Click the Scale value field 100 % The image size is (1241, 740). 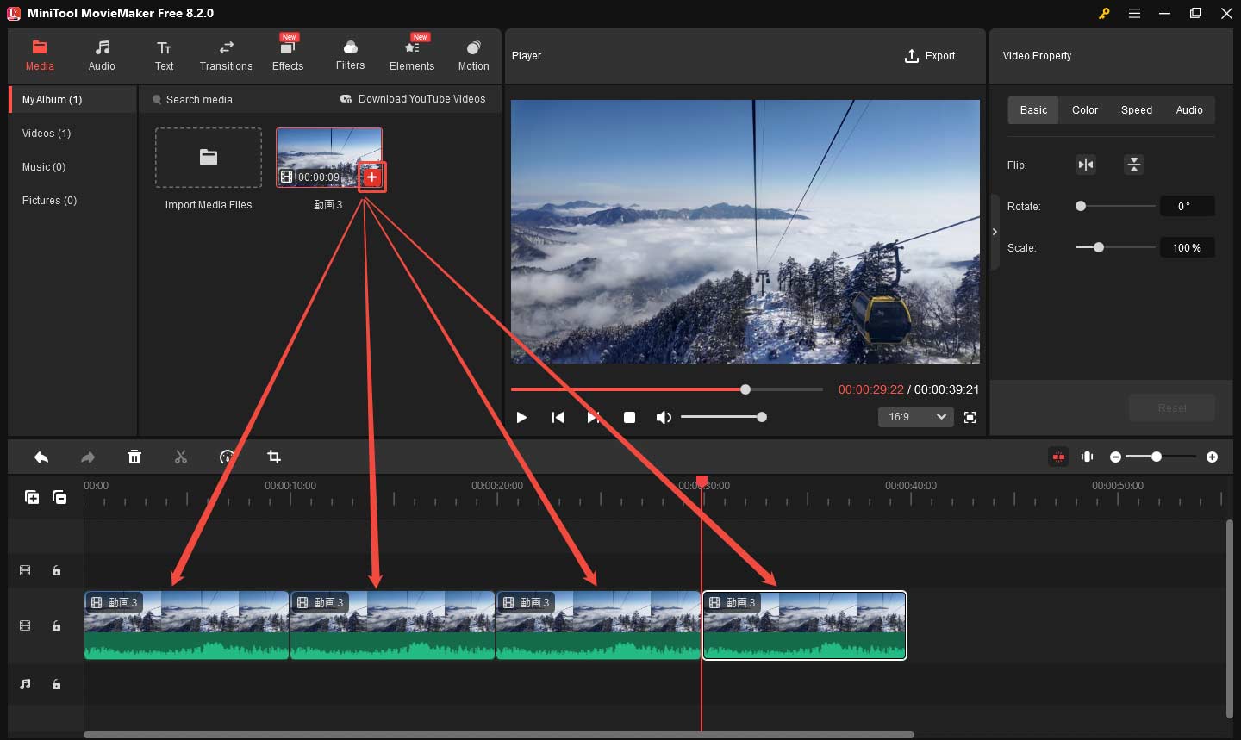point(1187,247)
